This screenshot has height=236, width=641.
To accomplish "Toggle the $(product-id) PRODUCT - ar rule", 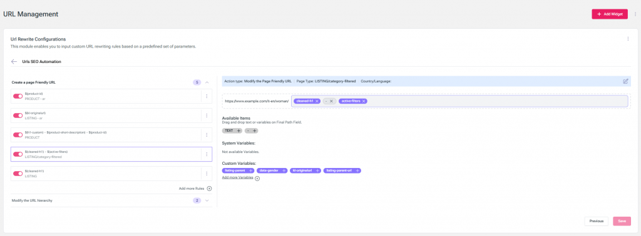I will [18, 96].
